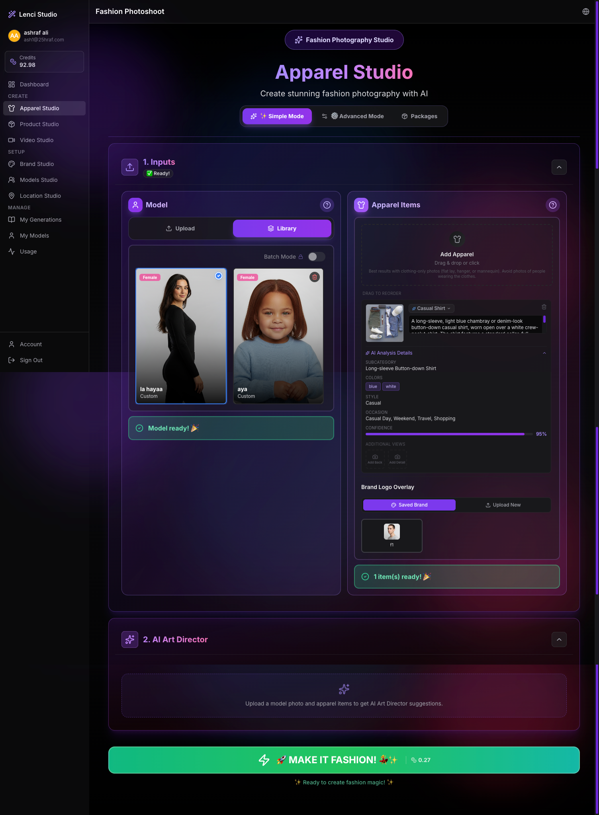Click the apparel description text scrollbar
This screenshot has height=815, width=599.
(x=544, y=320)
